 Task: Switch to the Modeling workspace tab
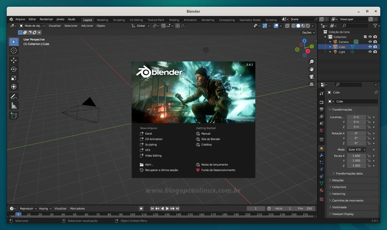(x=102, y=20)
